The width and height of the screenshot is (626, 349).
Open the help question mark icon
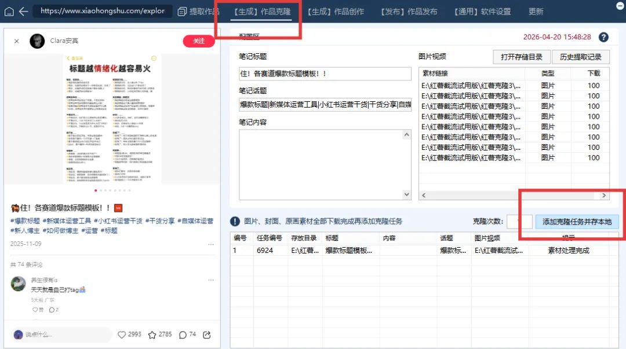click(x=603, y=36)
